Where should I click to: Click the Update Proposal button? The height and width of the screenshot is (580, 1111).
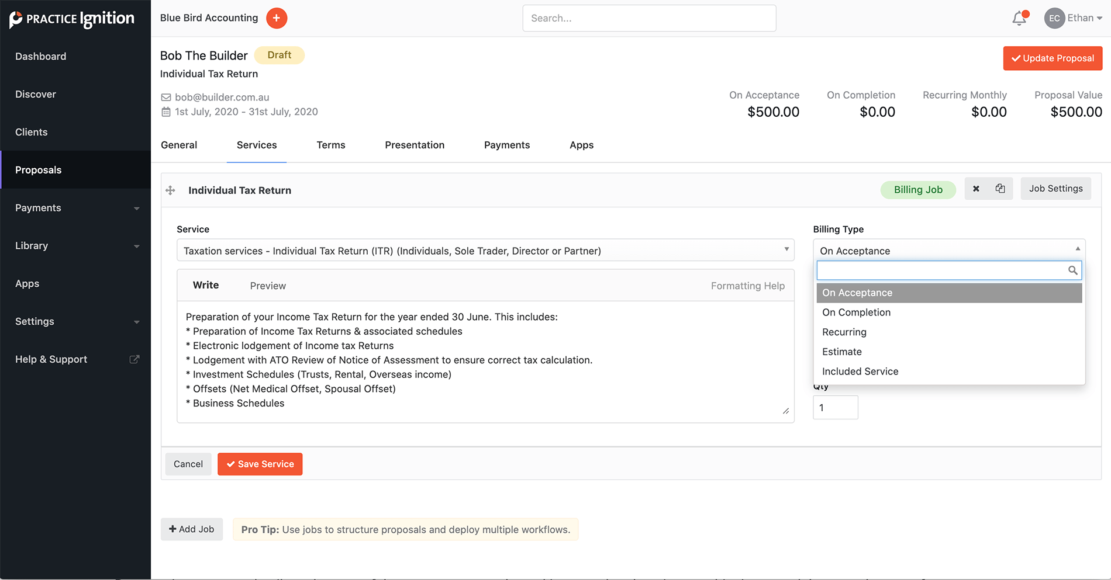[x=1053, y=58]
